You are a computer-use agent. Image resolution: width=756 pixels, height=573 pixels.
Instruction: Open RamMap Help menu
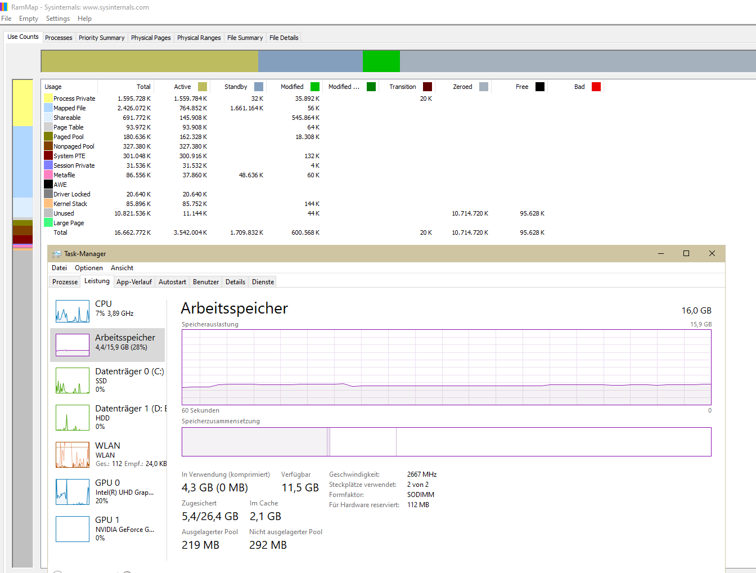pos(84,19)
